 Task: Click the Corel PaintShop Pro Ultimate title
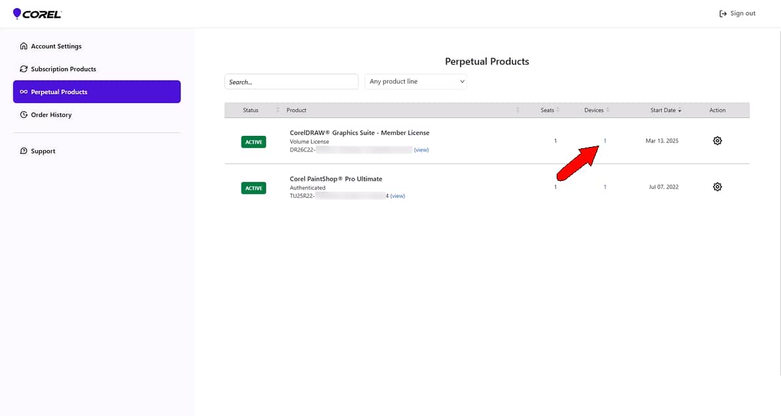(x=336, y=179)
